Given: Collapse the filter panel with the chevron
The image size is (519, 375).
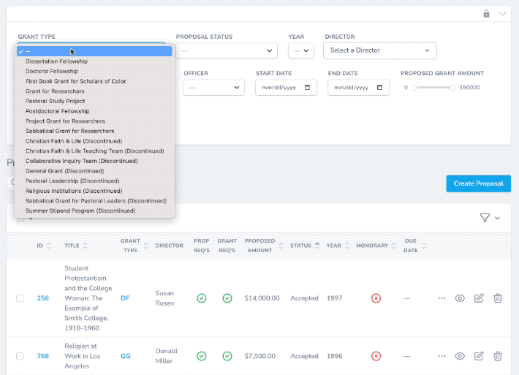Looking at the screenshot, I should (x=502, y=14).
